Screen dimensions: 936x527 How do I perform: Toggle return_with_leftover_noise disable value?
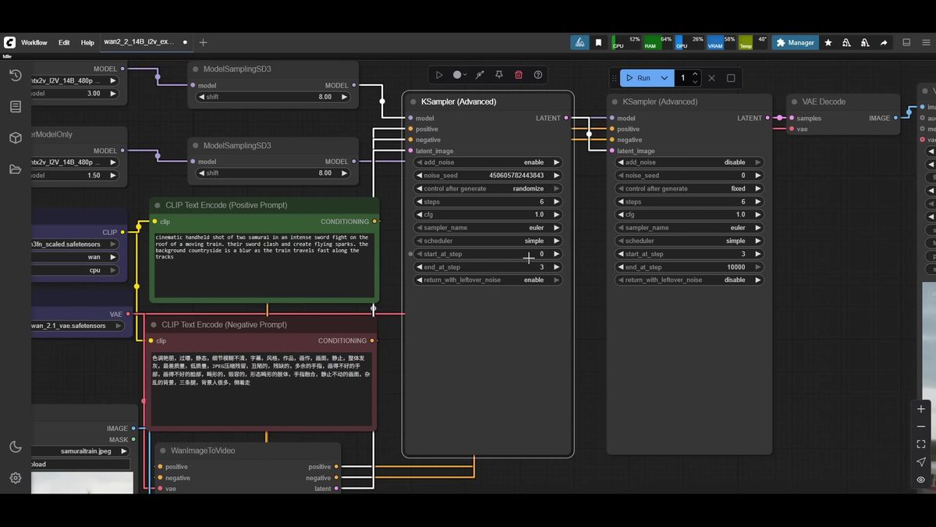tap(690, 280)
